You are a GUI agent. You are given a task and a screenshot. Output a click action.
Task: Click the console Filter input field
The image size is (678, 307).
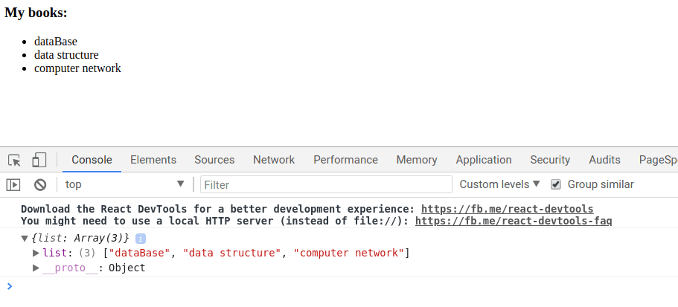[326, 184]
